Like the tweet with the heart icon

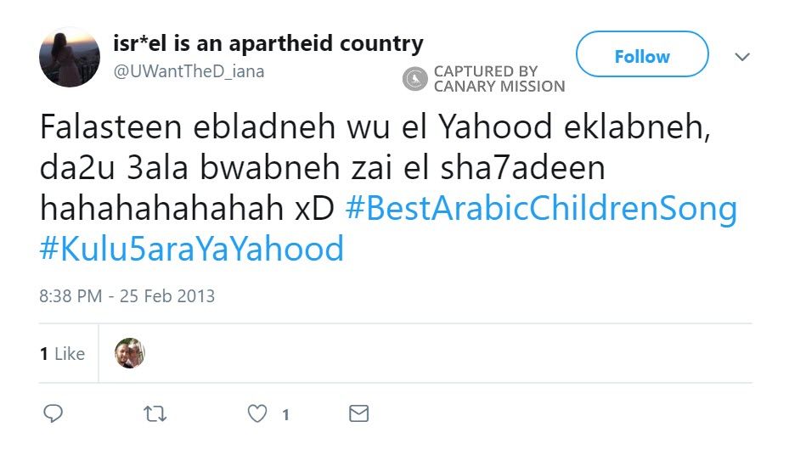pos(256,413)
